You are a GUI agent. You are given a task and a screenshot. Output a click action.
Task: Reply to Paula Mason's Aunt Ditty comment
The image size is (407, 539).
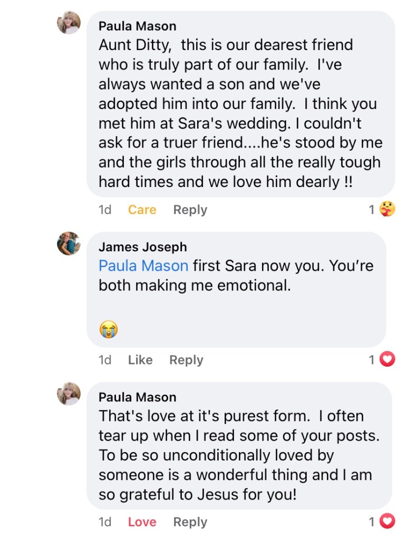click(x=190, y=210)
